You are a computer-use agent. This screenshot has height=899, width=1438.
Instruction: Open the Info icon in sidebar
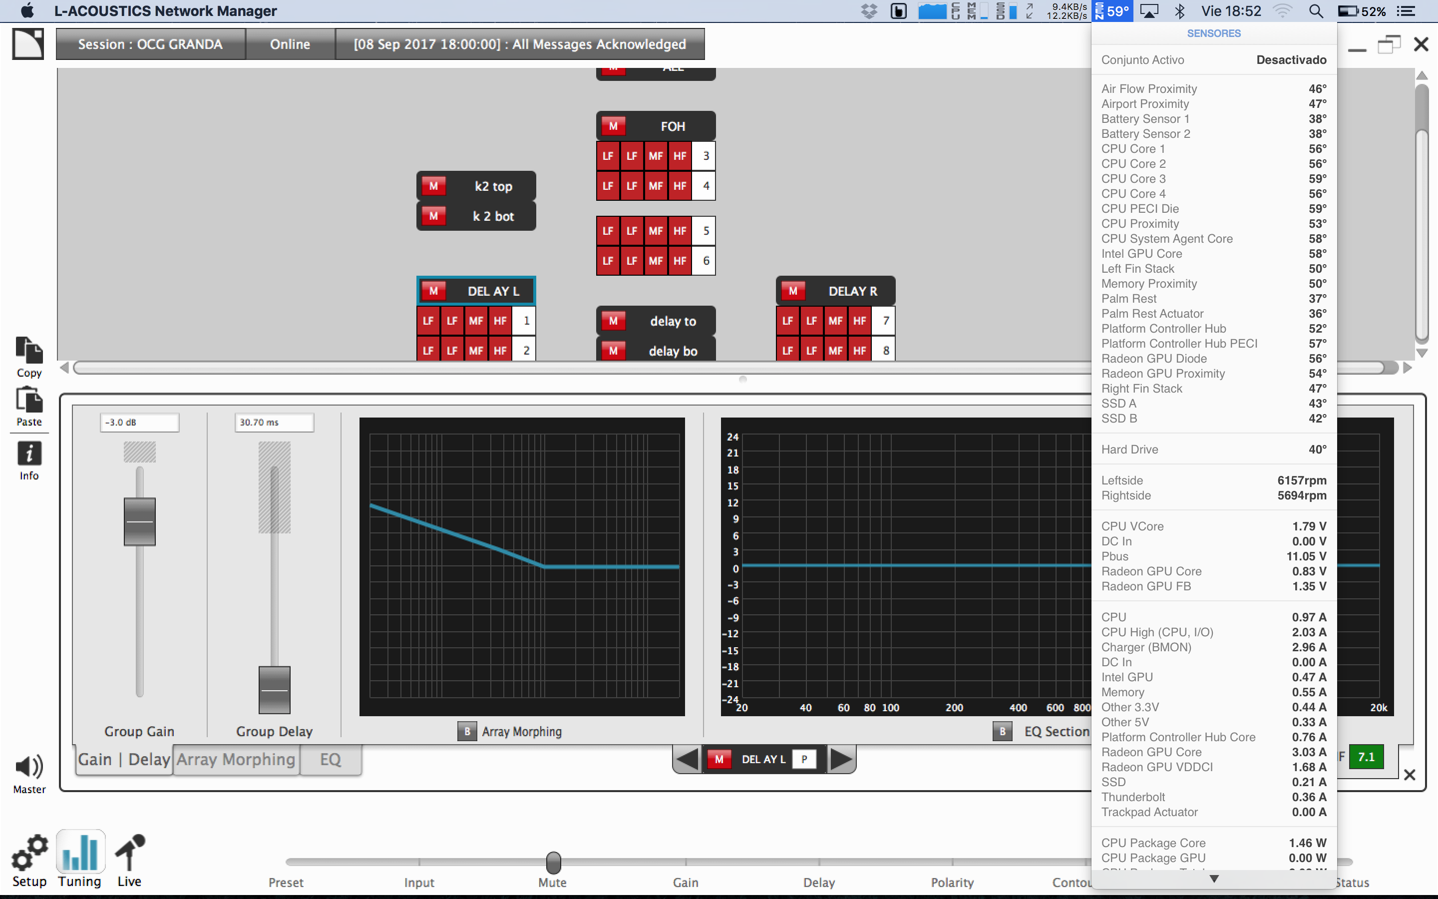[x=28, y=453]
